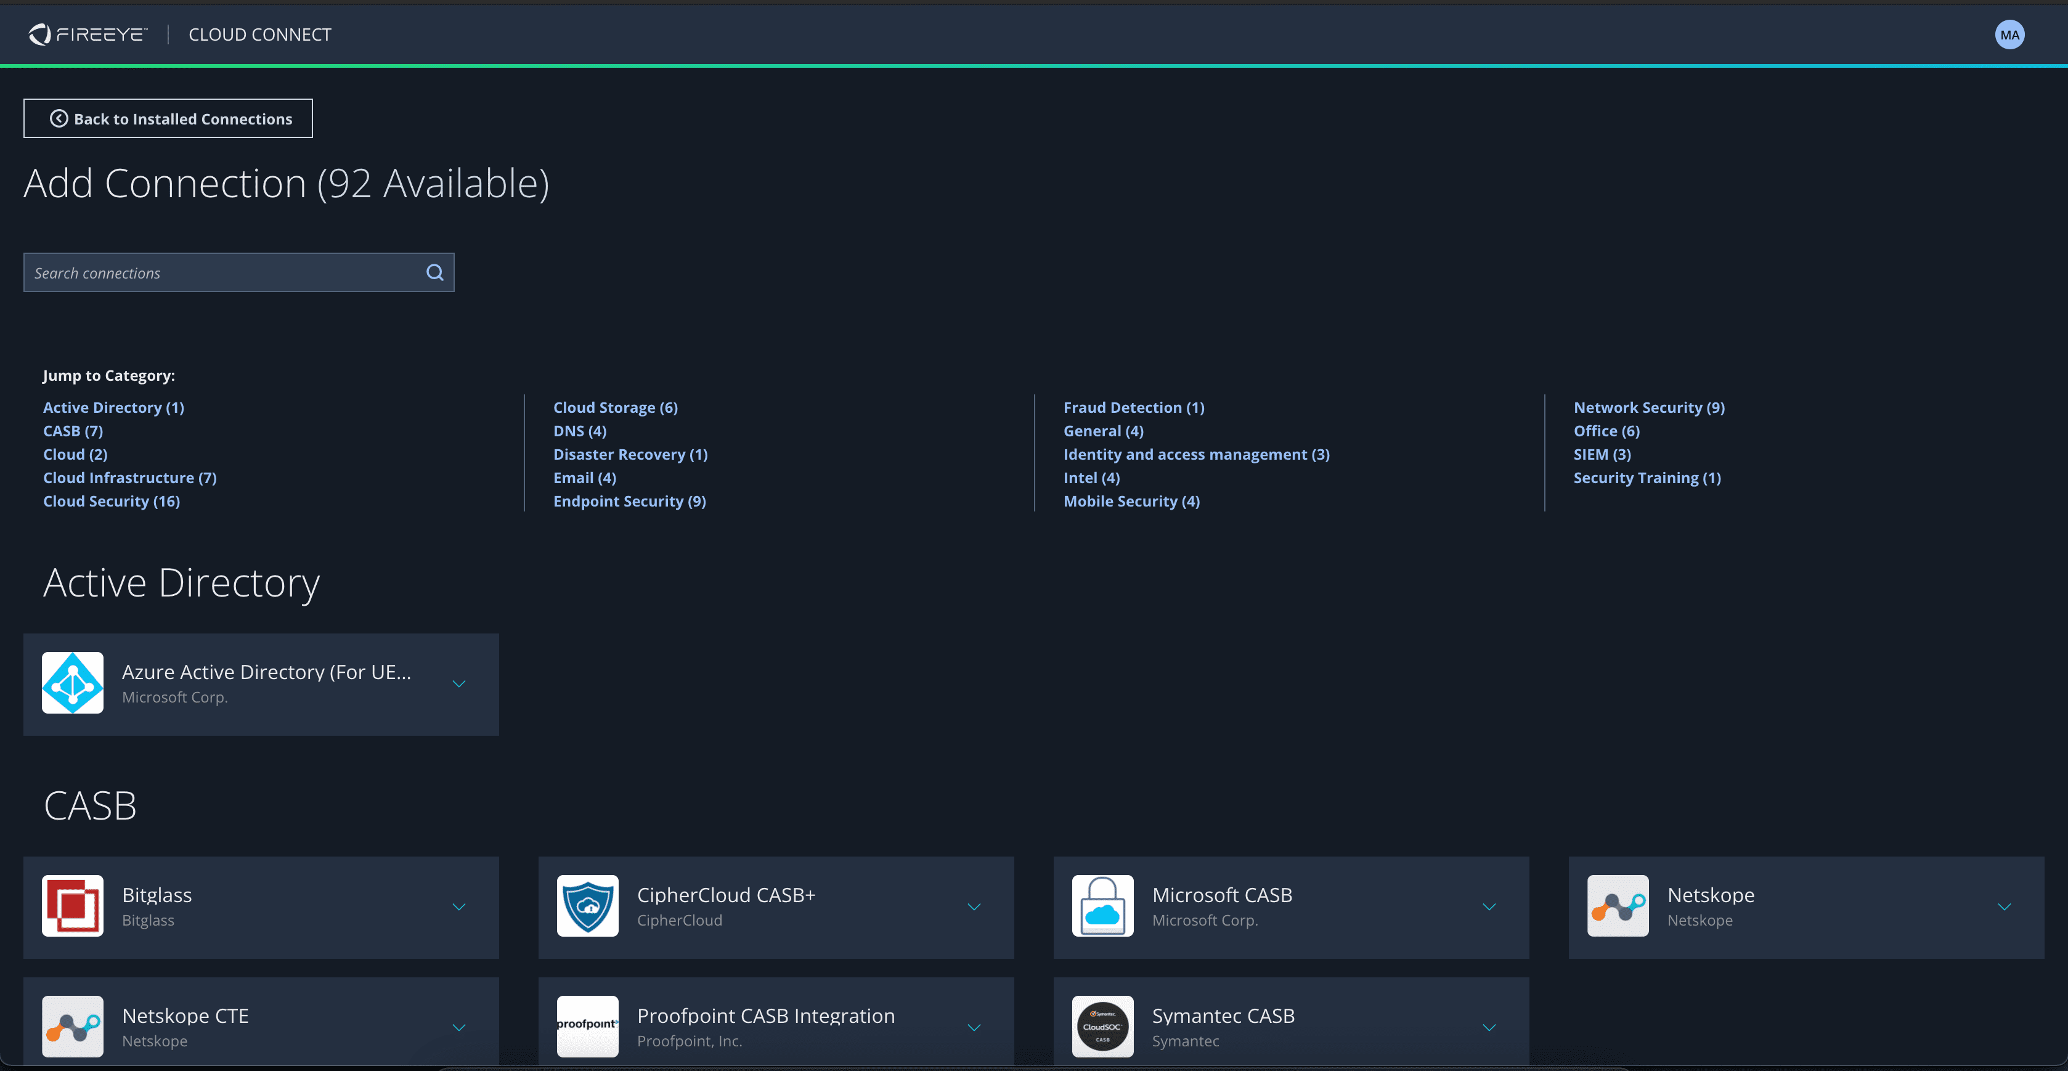Click the CipherCloud shield logo
The image size is (2068, 1071).
click(x=588, y=906)
